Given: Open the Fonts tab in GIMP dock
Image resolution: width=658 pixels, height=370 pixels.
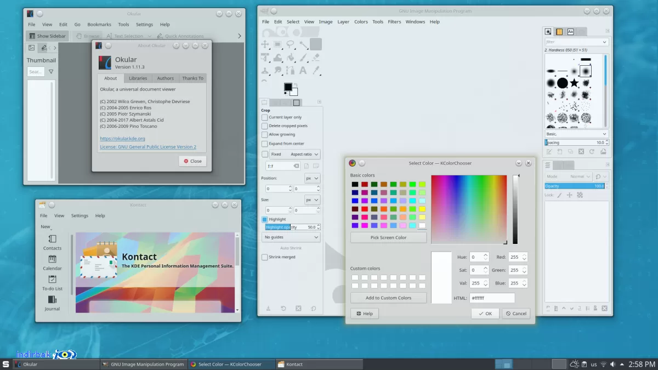Looking at the screenshot, I should click(571, 32).
